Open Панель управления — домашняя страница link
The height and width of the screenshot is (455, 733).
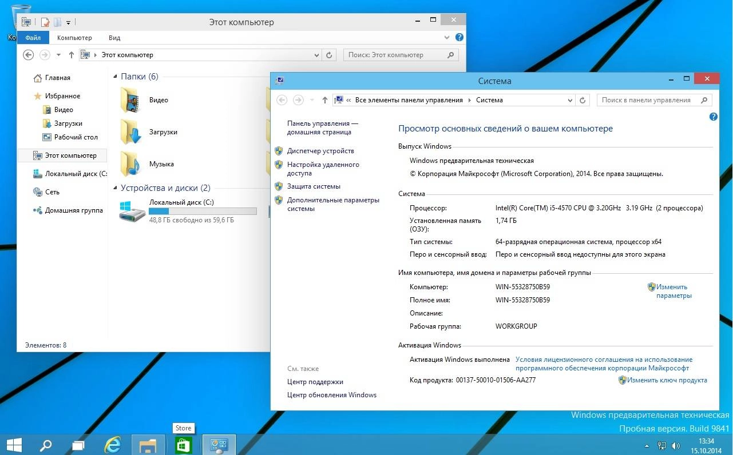tap(322, 127)
